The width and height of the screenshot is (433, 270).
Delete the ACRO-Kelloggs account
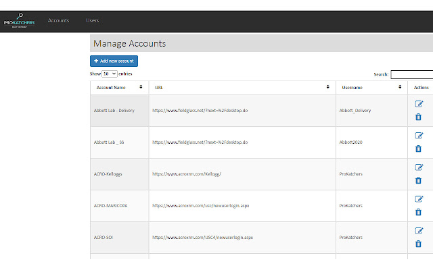(418, 180)
